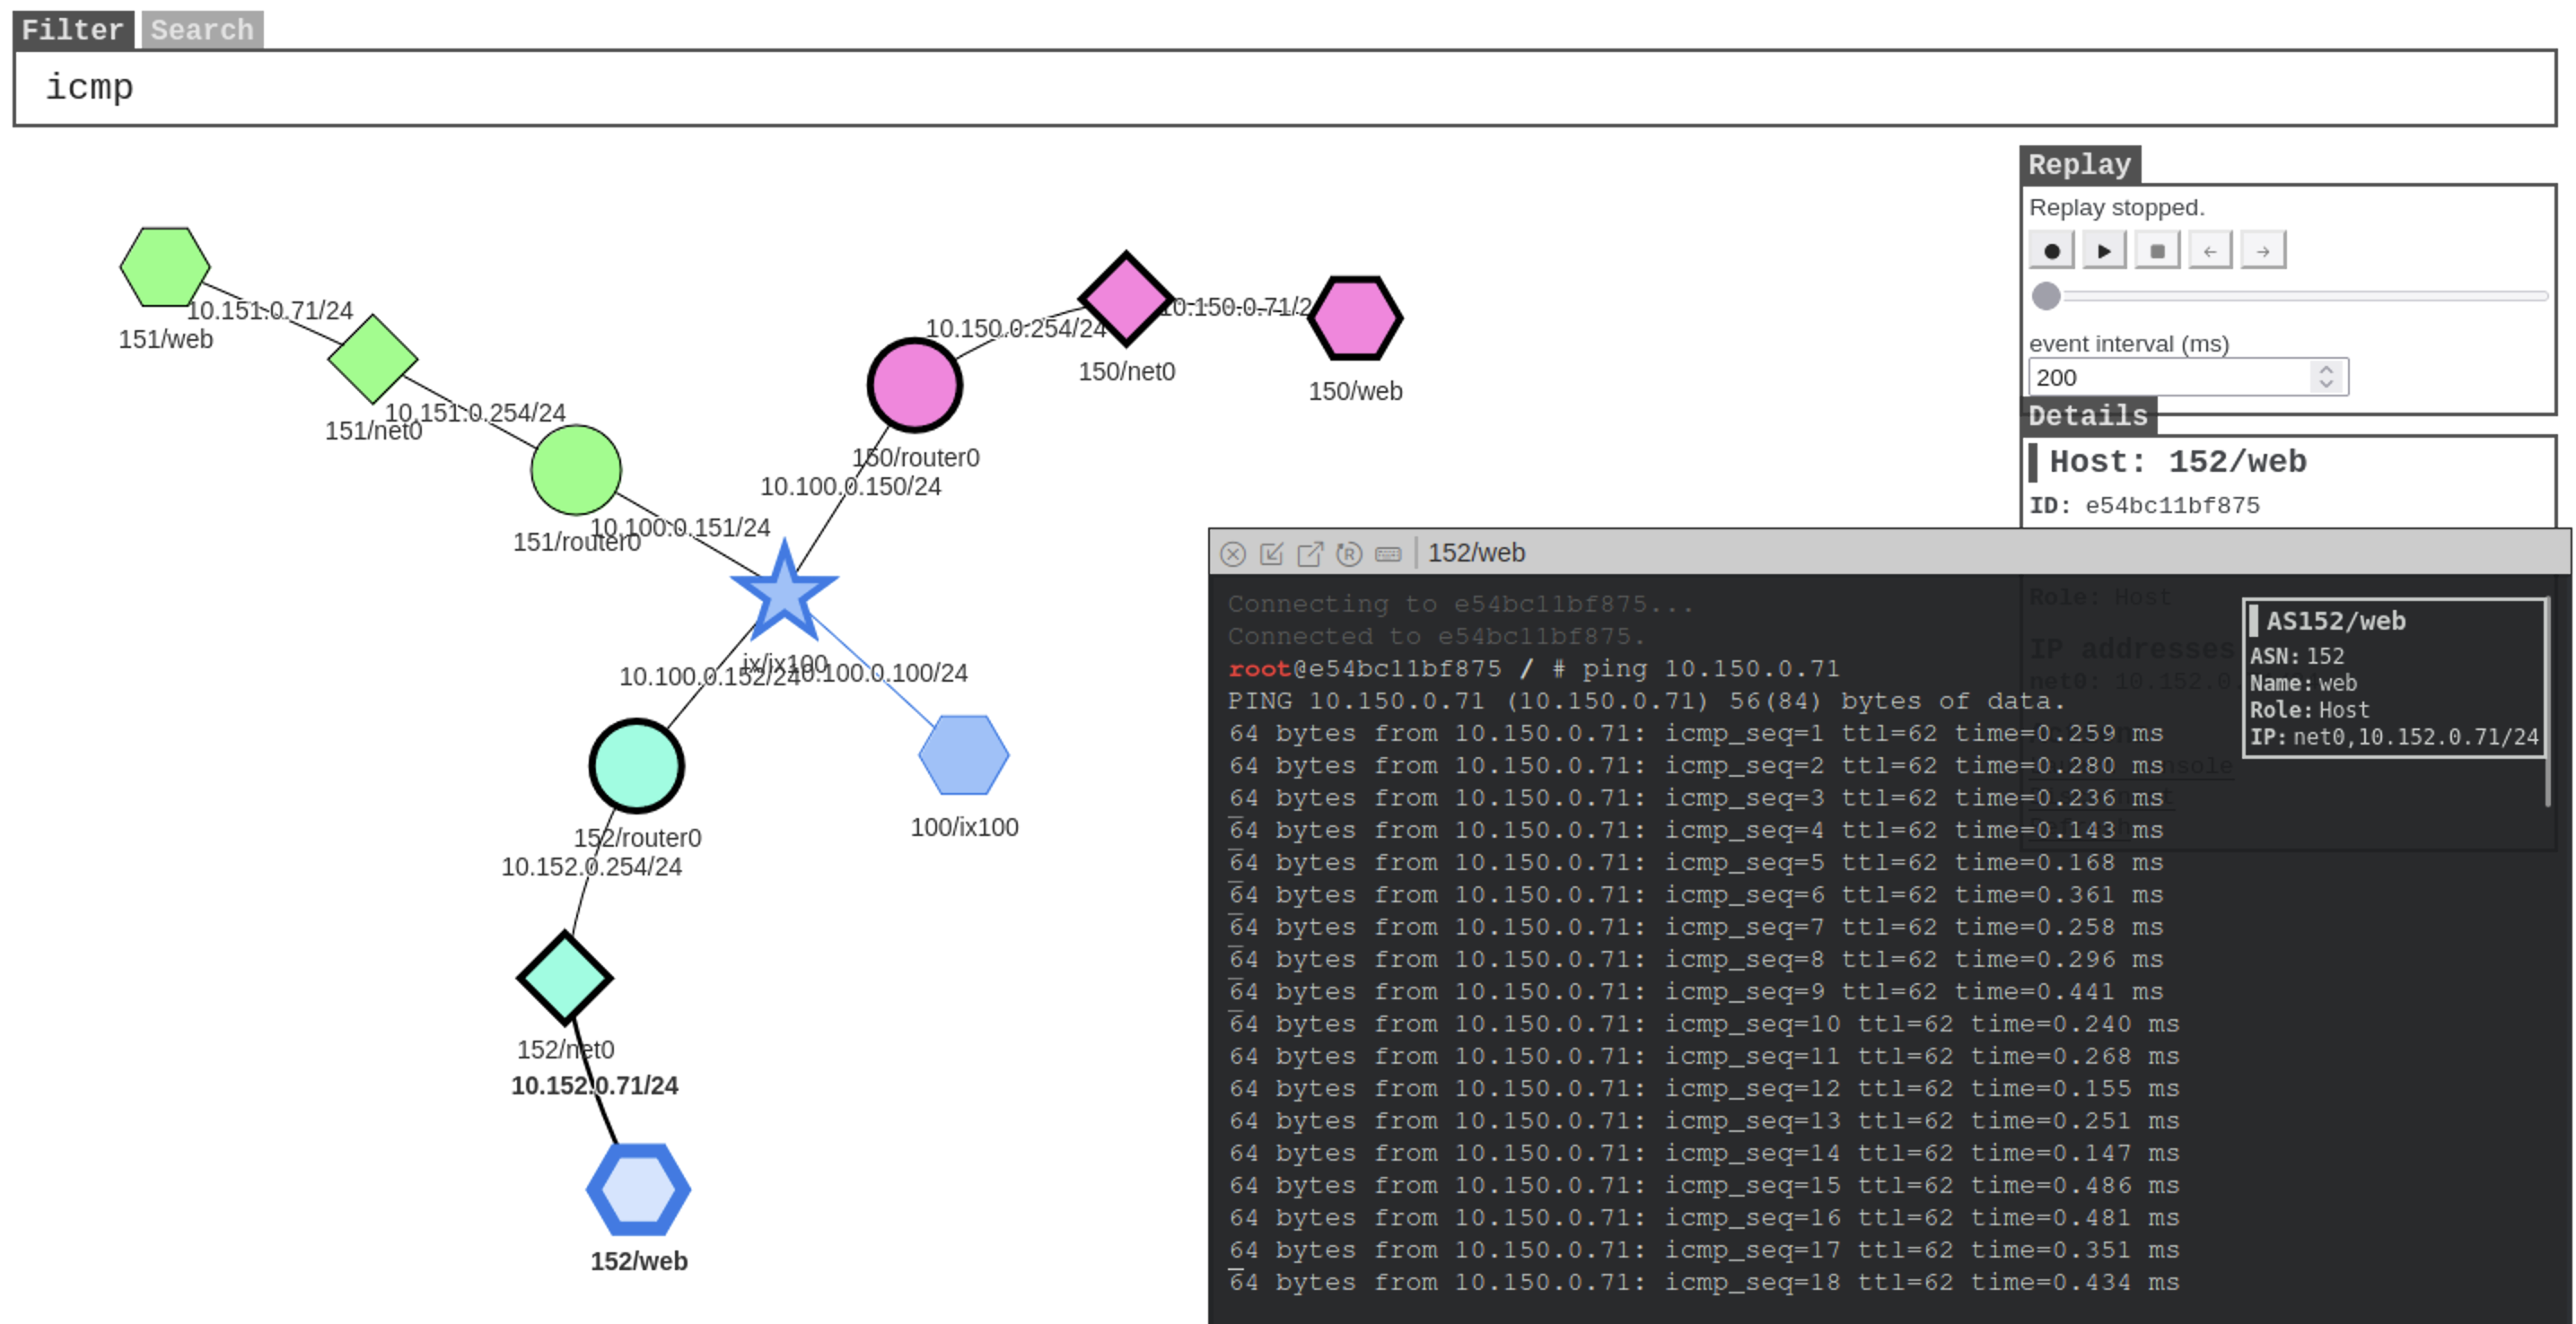Select the 152/net0 teal diamond node
This screenshot has width=2576, height=1324.
(565, 977)
